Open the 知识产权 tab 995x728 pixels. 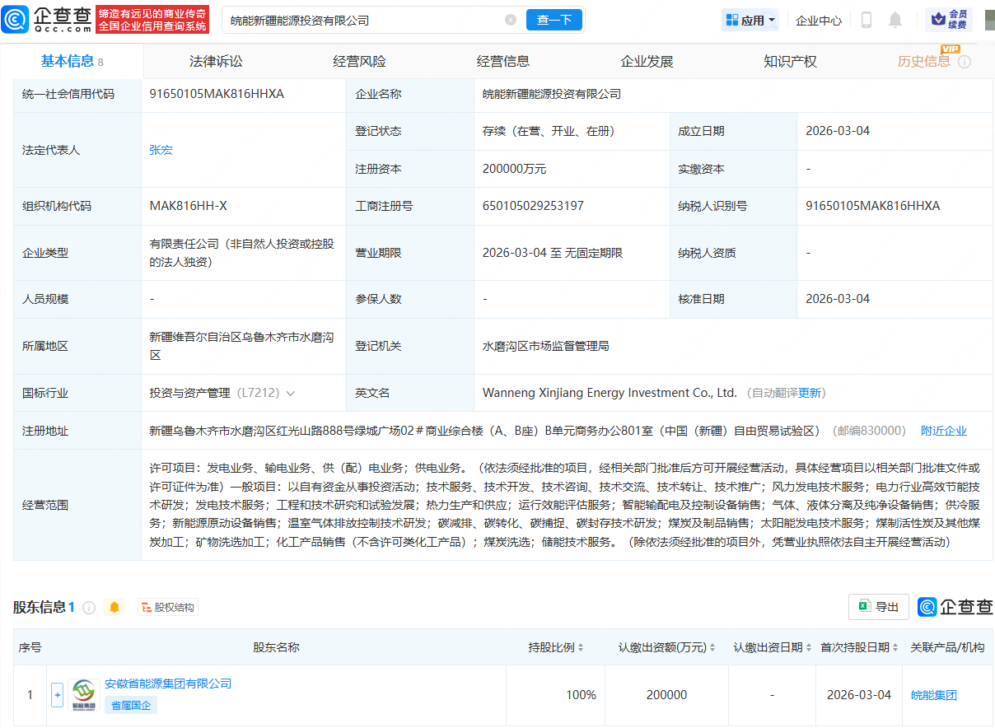789,60
